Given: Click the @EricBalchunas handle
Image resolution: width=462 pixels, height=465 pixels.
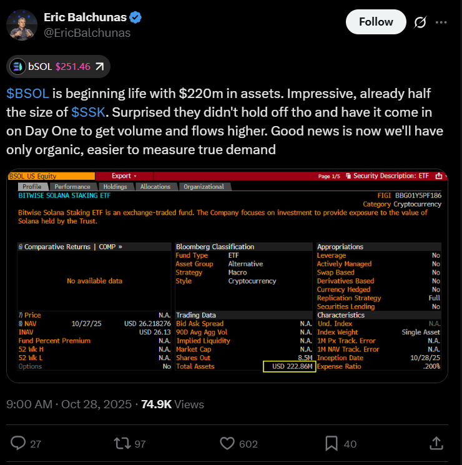Looking at the screenshot, I should [x=87, y=33].
